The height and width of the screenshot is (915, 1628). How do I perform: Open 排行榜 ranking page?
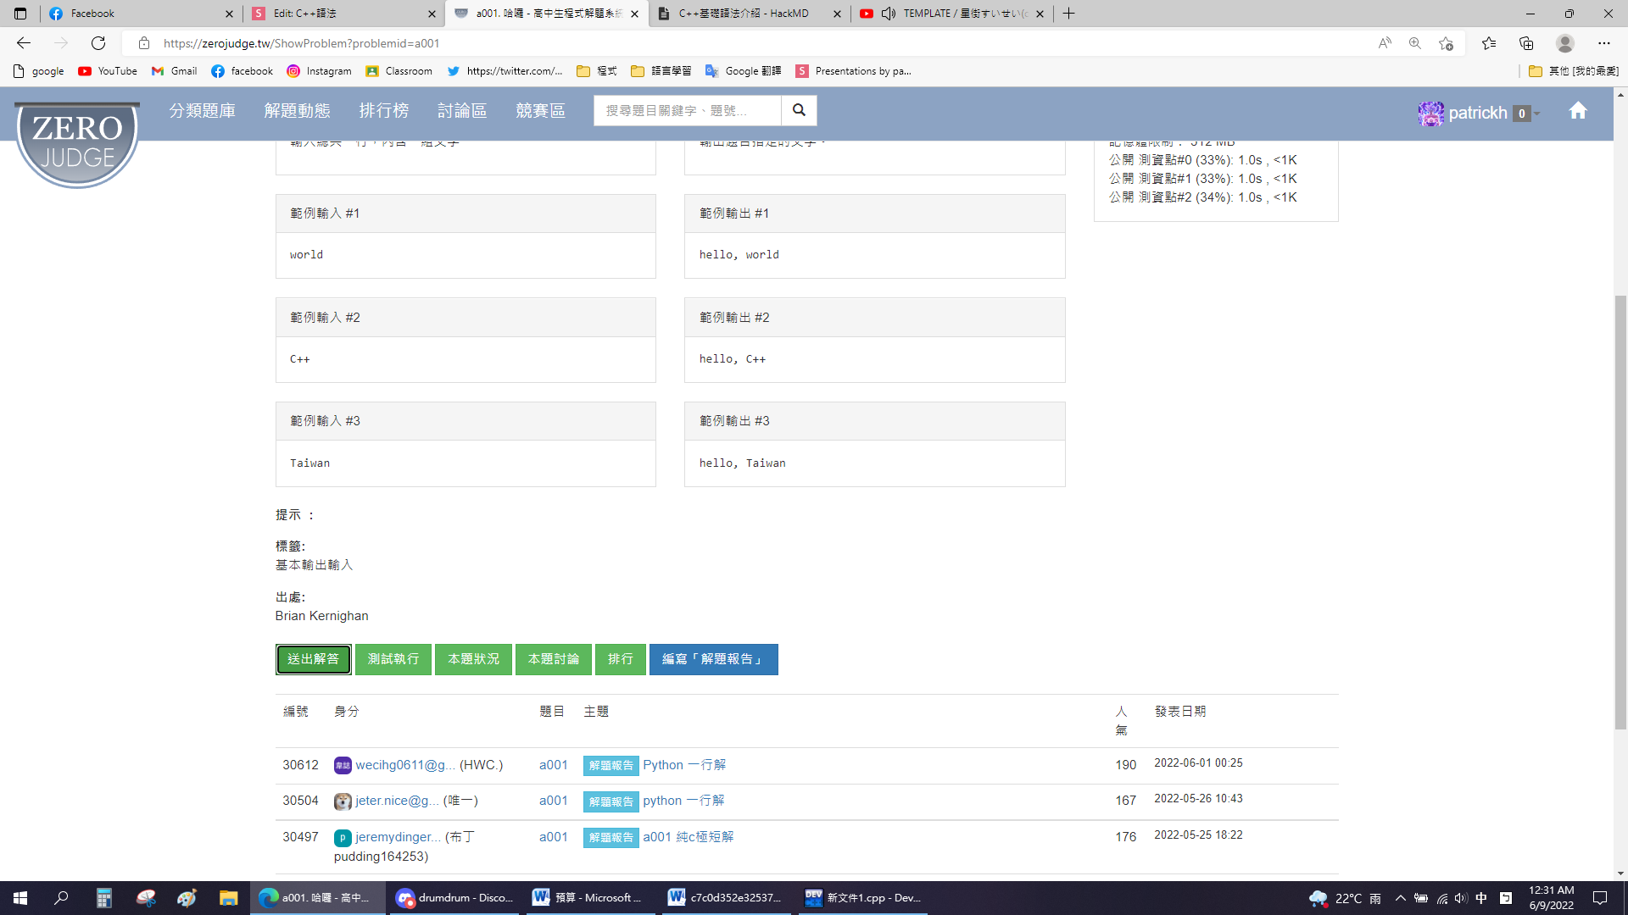[383, 111]
